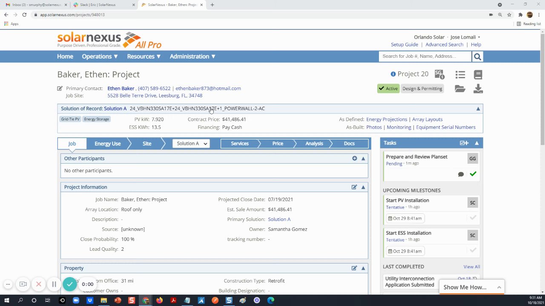
Task: Open the Setup Guide link
Action: (x=404, y=45)
